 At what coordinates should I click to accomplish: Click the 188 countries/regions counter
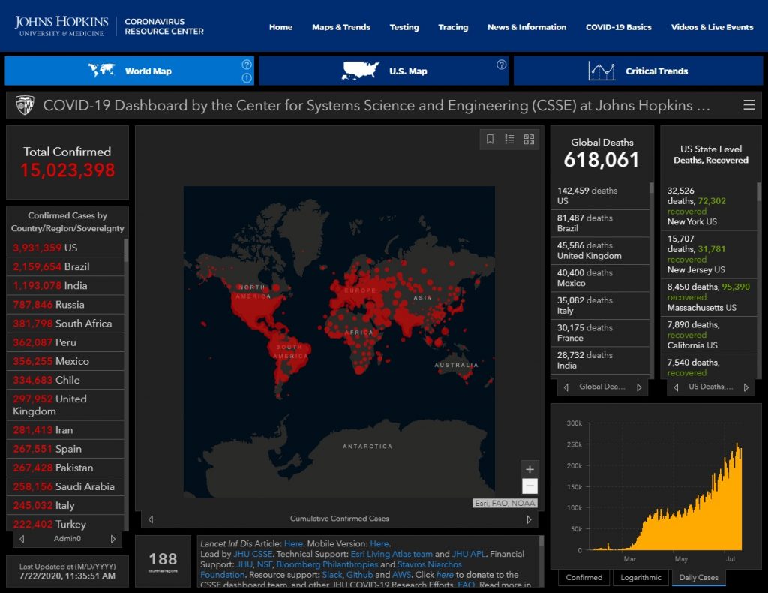[x=163, y=561]
